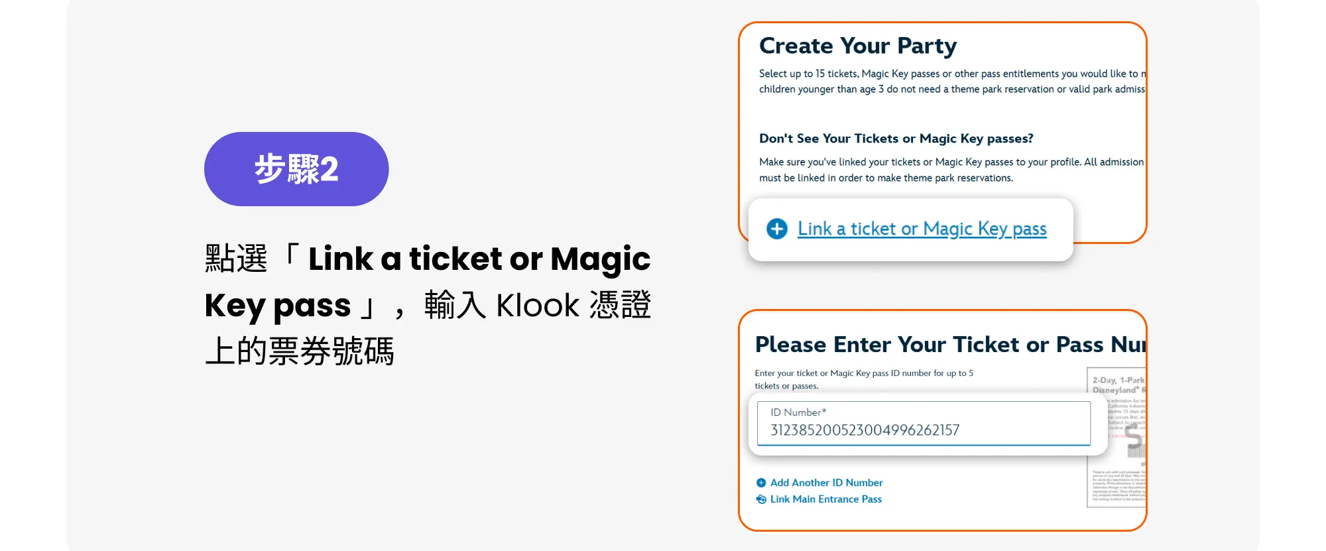Open Link Main Entrance Pass link

pyautogui.click(x=826, y=499)
